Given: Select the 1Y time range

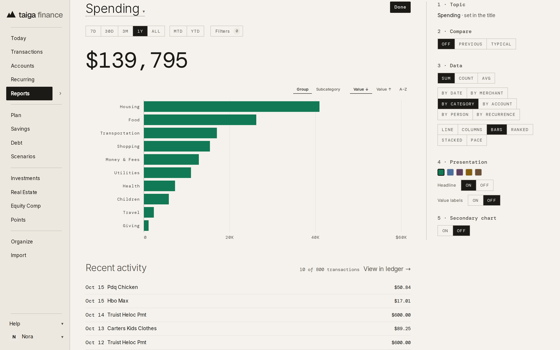Looking at the screenshot, I should [x=140, y=31].
